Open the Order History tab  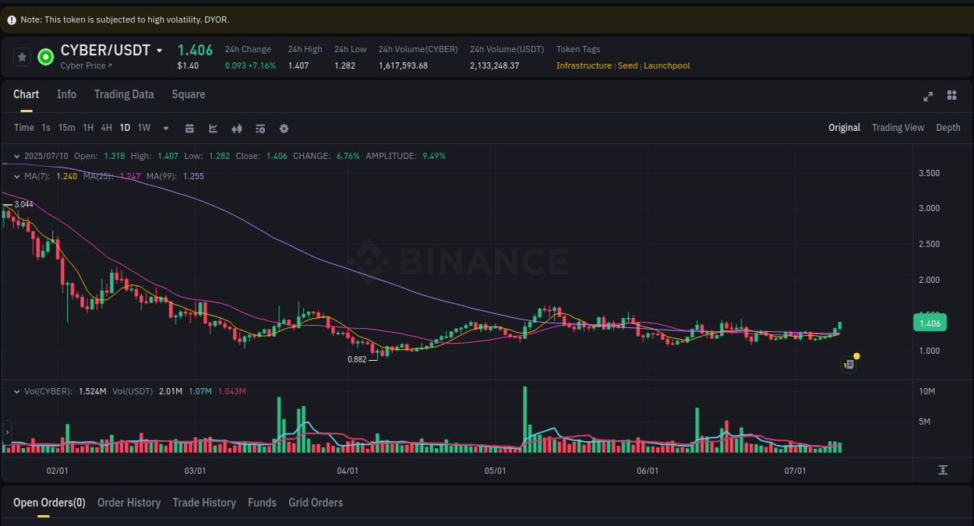[129, 503]
